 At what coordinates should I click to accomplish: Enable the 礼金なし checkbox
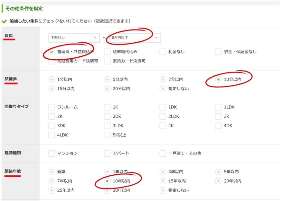coord(163,52)
